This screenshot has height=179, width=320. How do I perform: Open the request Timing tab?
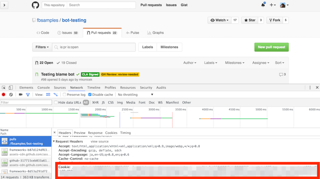click(x=125, y=133)
